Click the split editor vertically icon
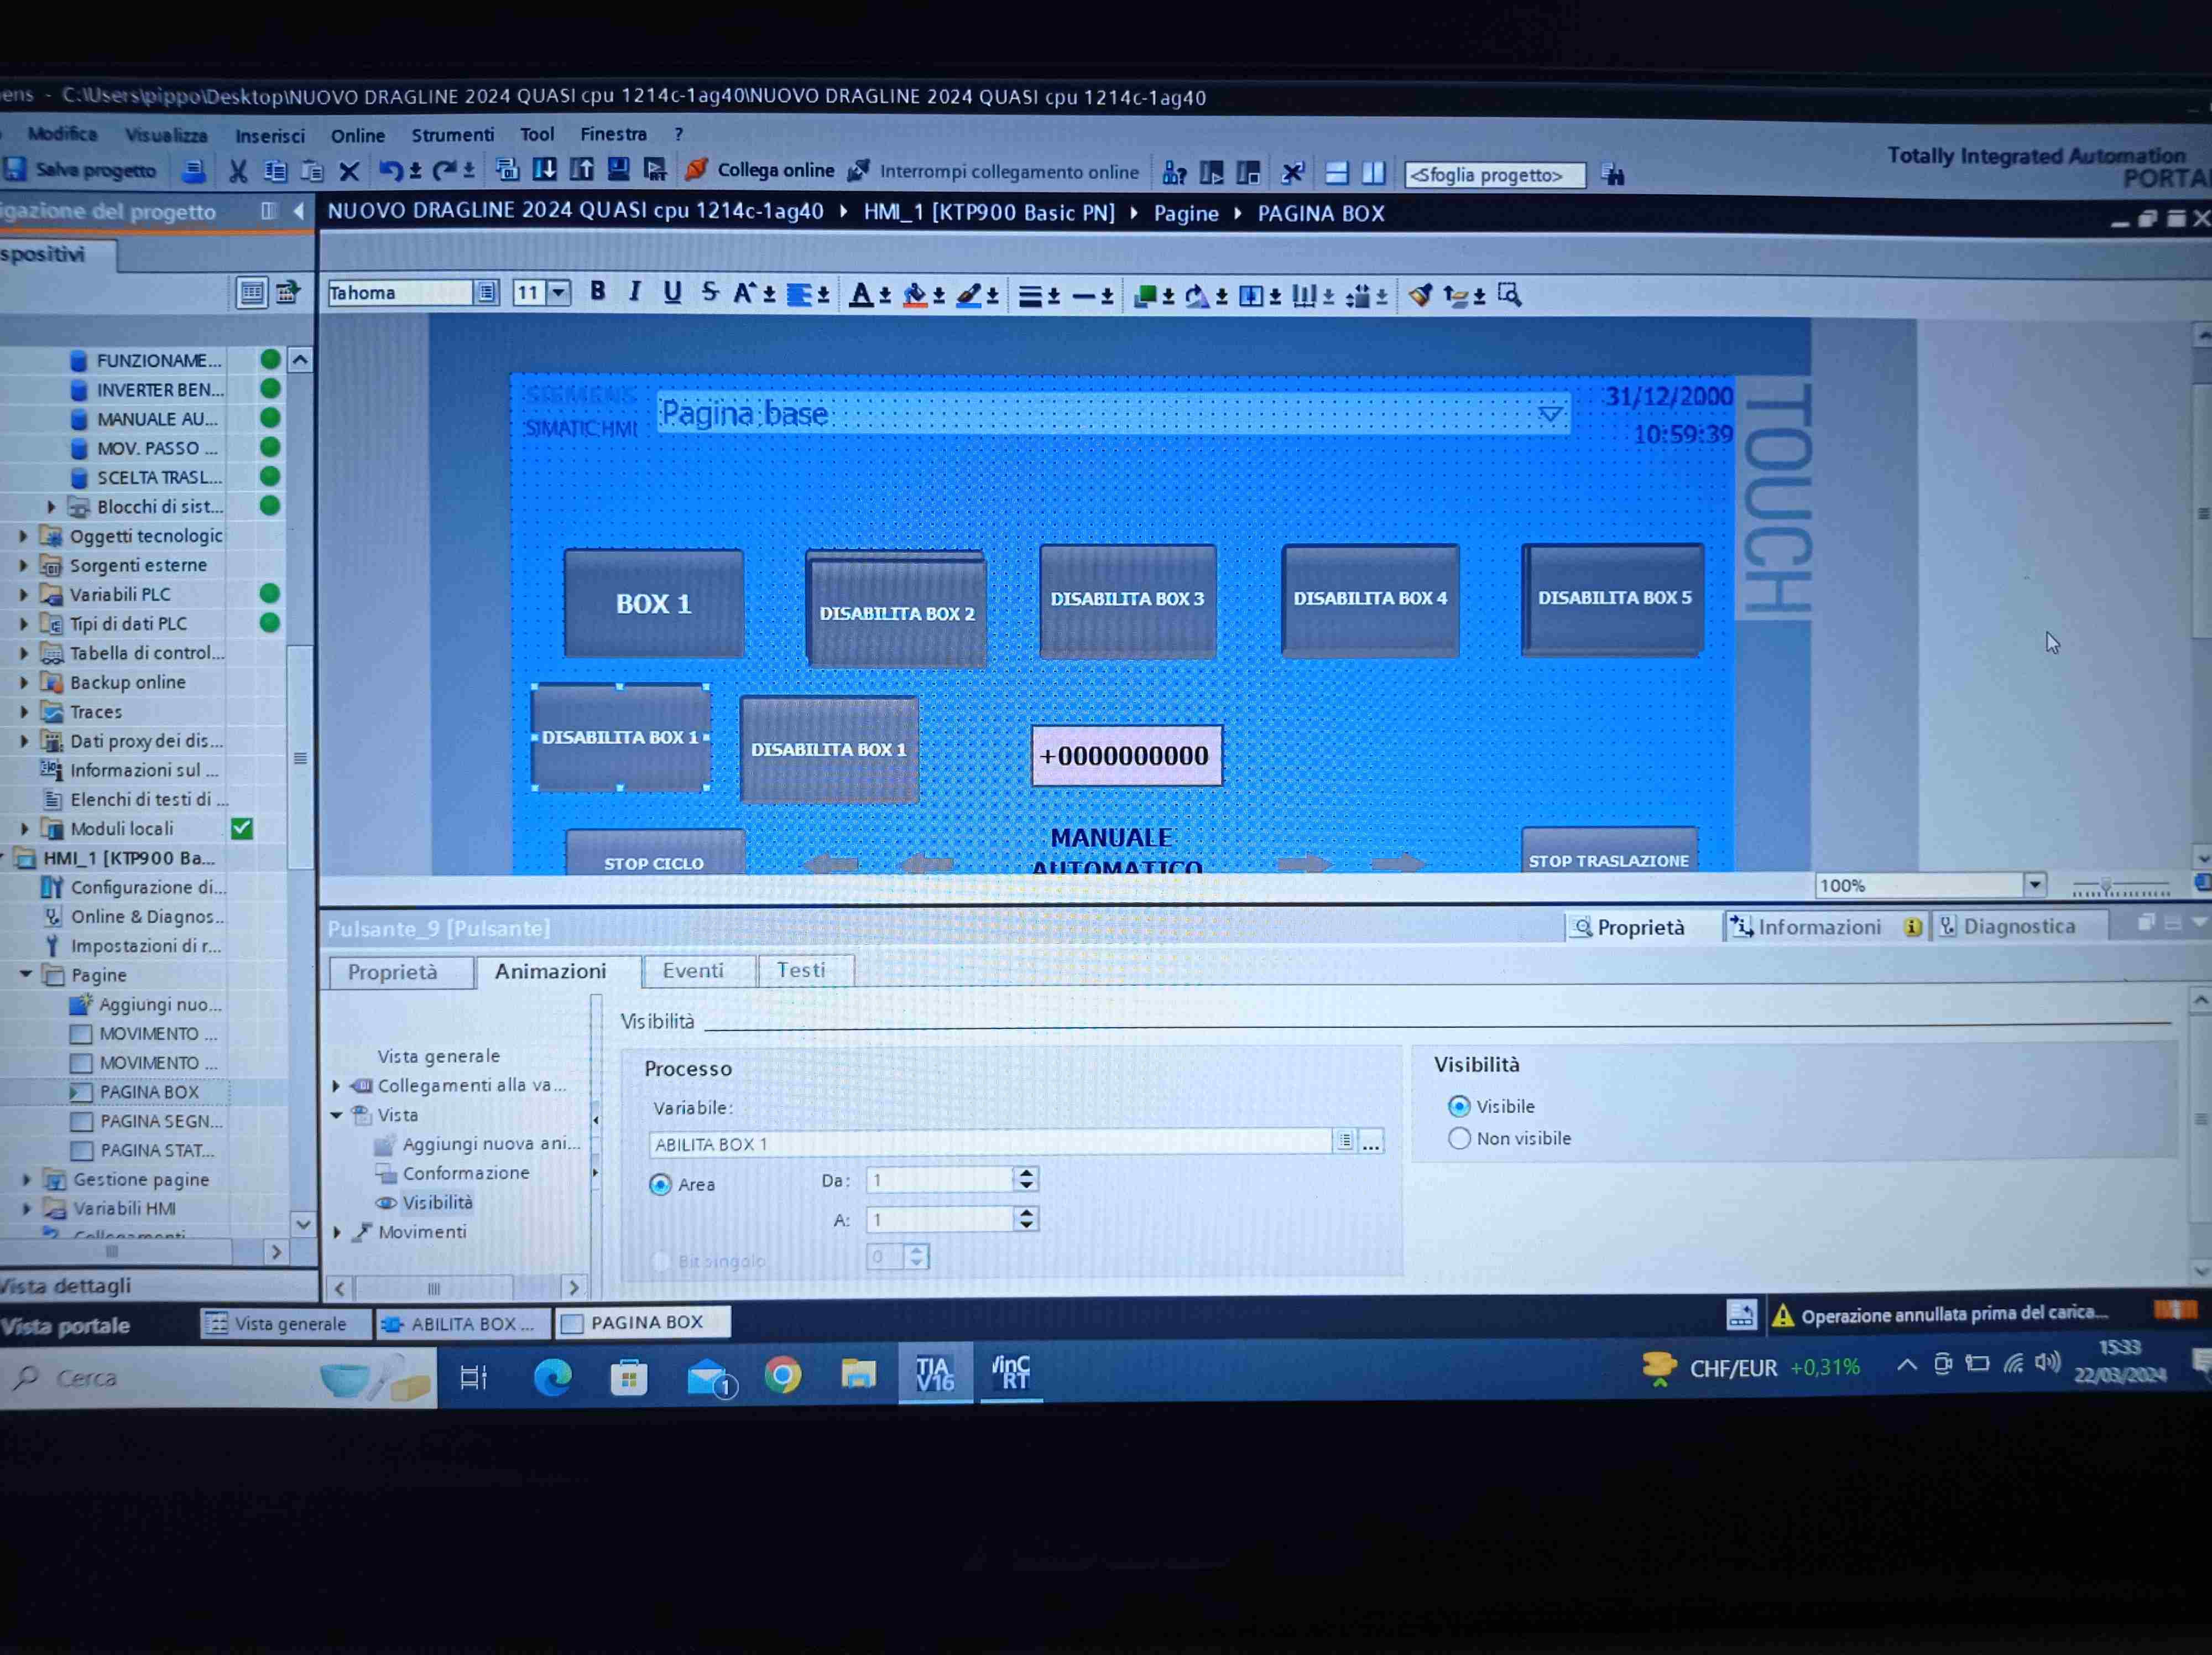Viewport: 2212px width, 1655px height. [x=1374, y=173]
